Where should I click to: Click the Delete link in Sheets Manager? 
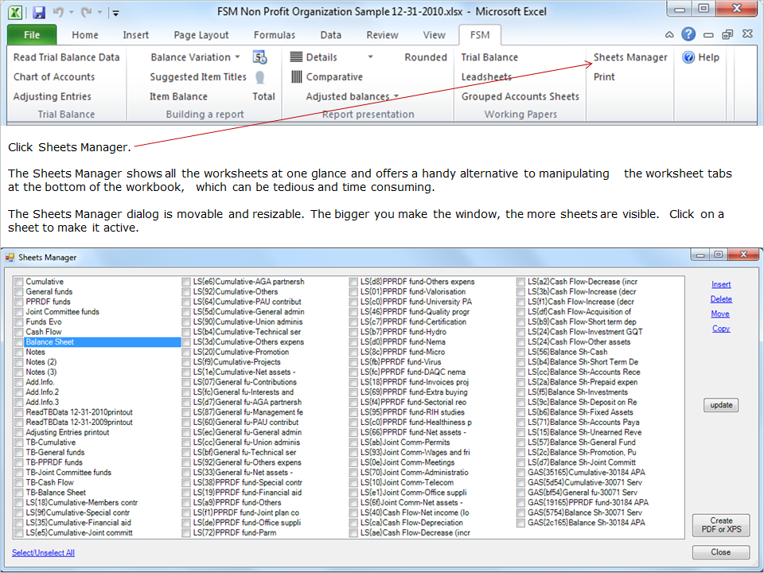click(x=721, y=299)
